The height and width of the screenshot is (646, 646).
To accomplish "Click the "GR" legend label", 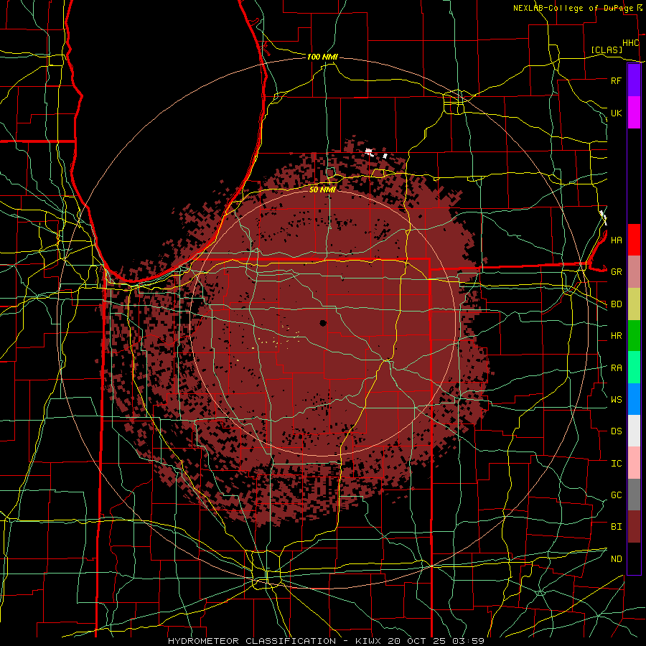I will pyautogui.click(x=616, y=272).
